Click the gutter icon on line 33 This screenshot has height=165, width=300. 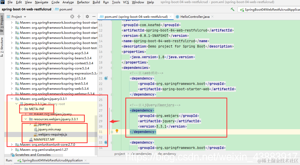coord(106,142)
